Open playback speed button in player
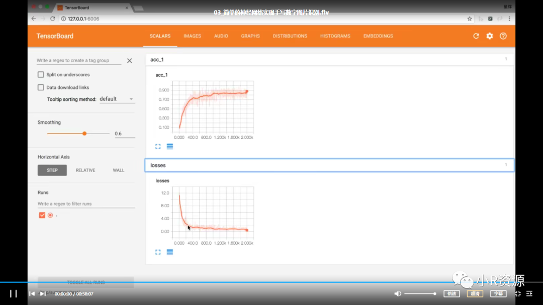 click(x=452, y=293)
